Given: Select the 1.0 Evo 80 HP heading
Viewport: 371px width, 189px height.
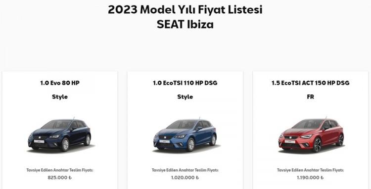Looking at the screenshot, I should pos(60,83).
